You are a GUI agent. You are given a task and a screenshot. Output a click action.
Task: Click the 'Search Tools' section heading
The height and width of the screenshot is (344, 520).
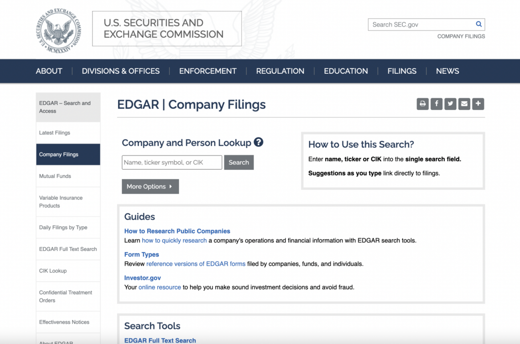tap(152, 326)
